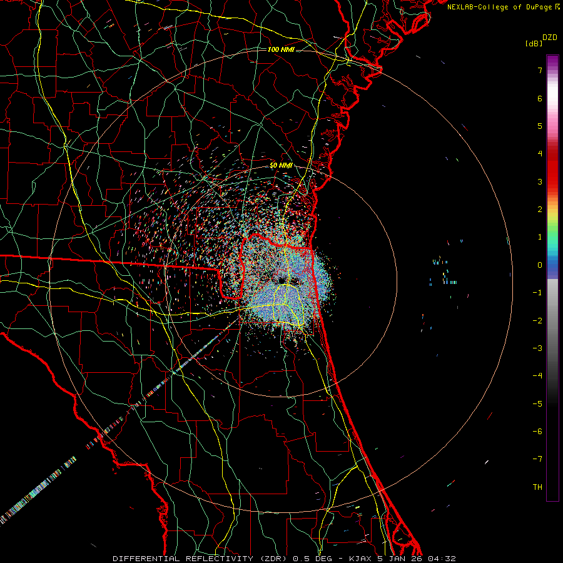The height and width of the screenshot is (563, 563).
Task: Click the 50 NMI range ring label
Action: [281, 165]
